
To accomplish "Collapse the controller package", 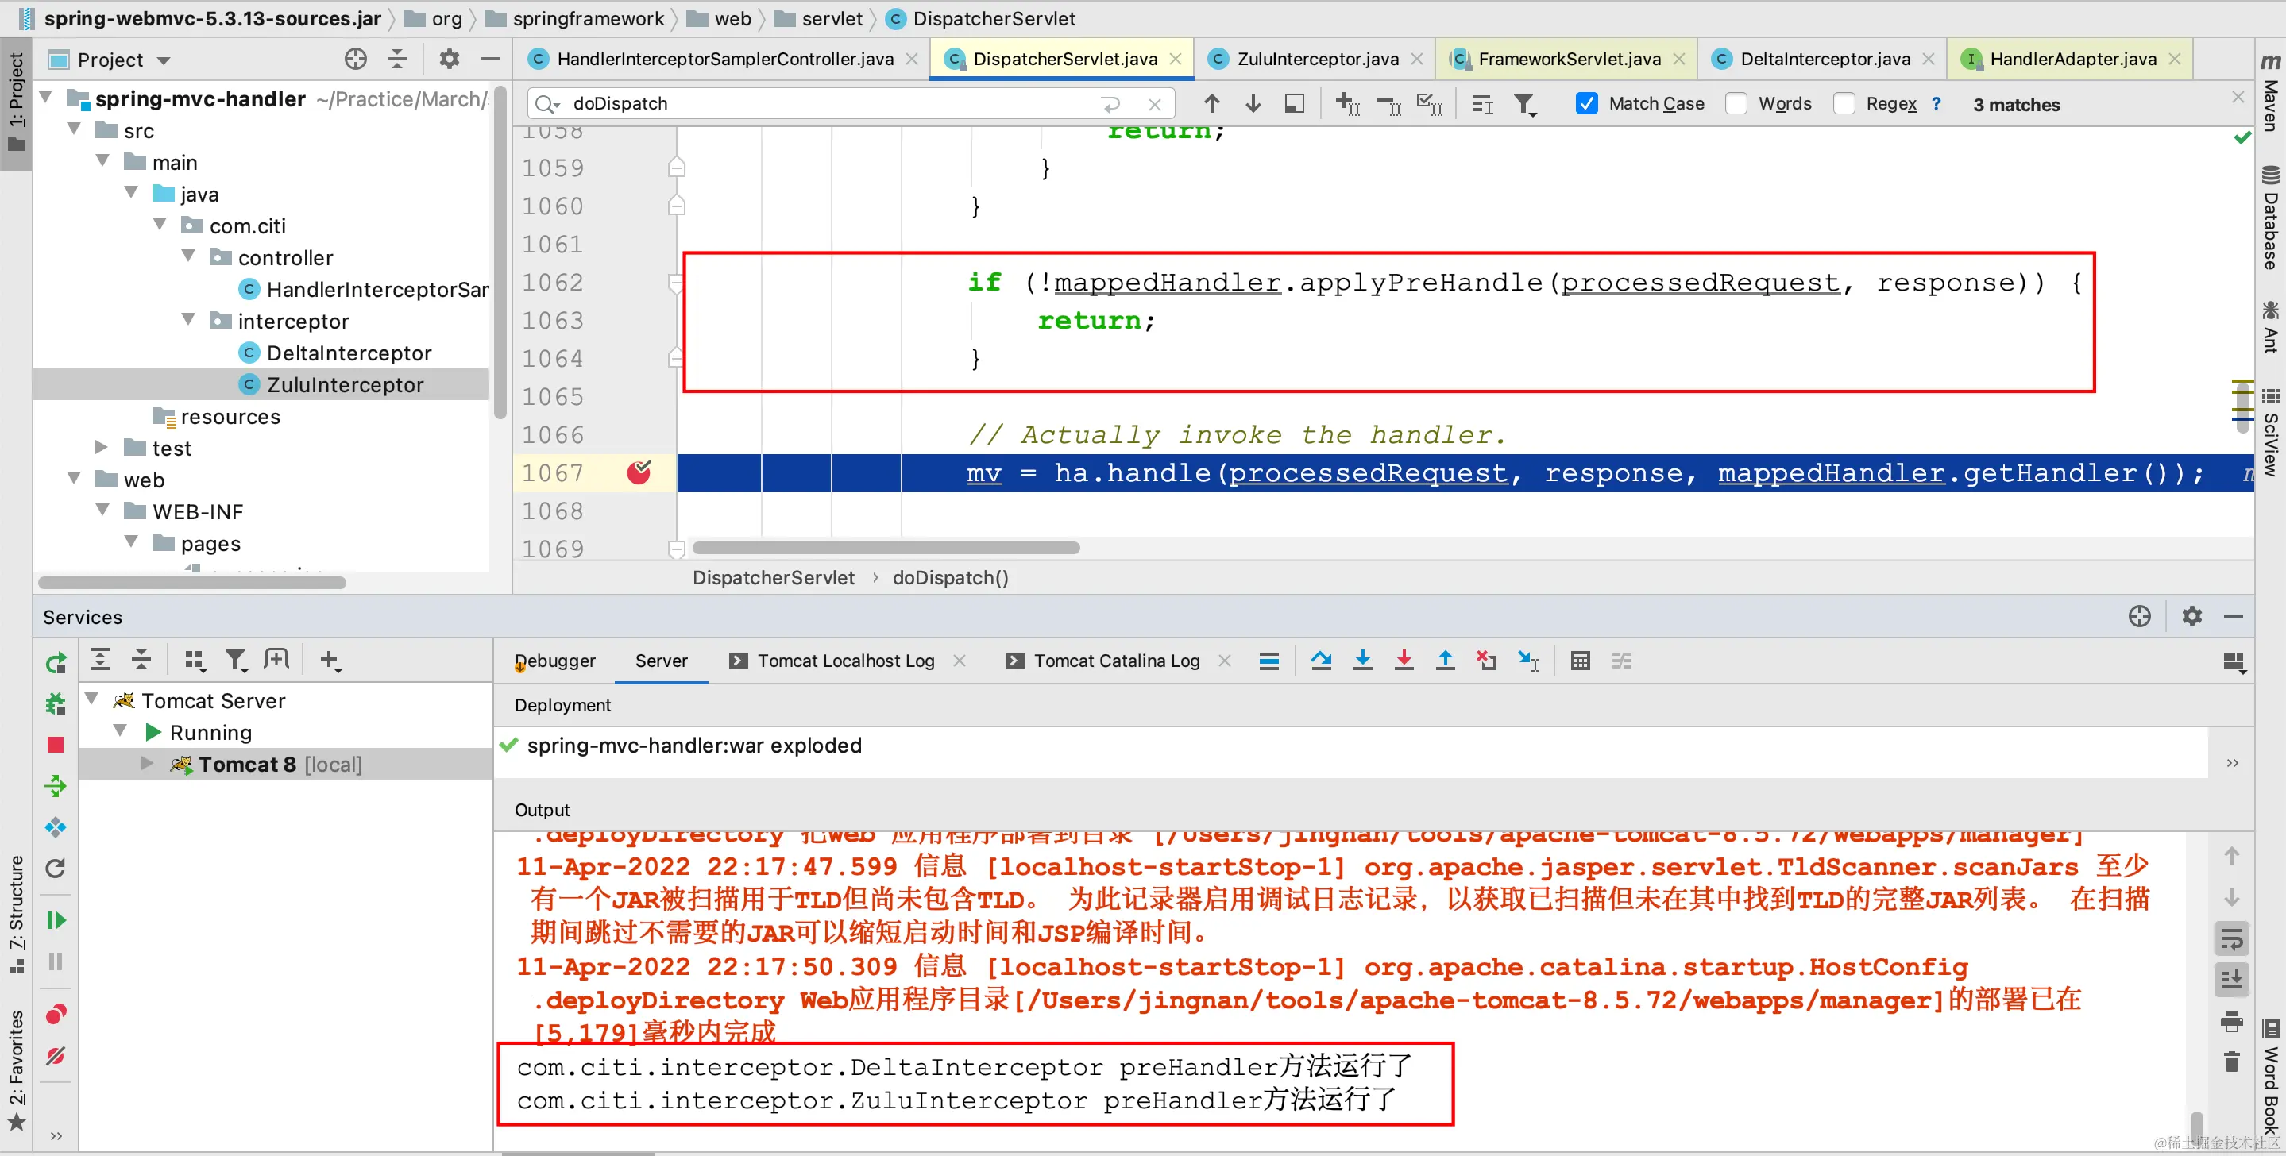I will click(189, 256).
